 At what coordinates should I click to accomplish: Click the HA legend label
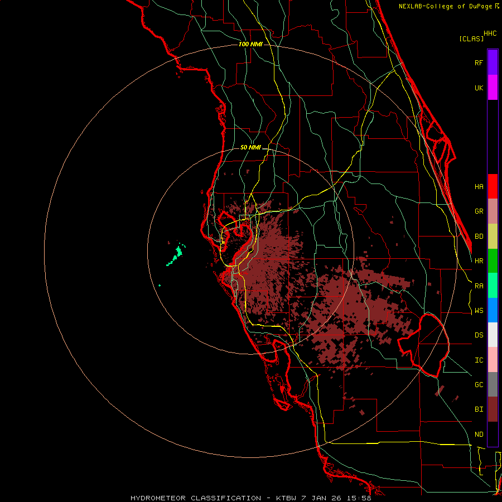coord(479,187)
